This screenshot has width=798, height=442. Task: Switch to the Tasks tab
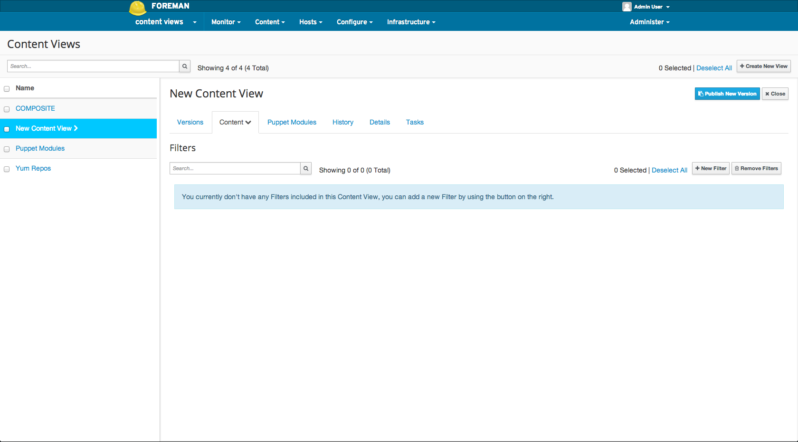[415, 122]
